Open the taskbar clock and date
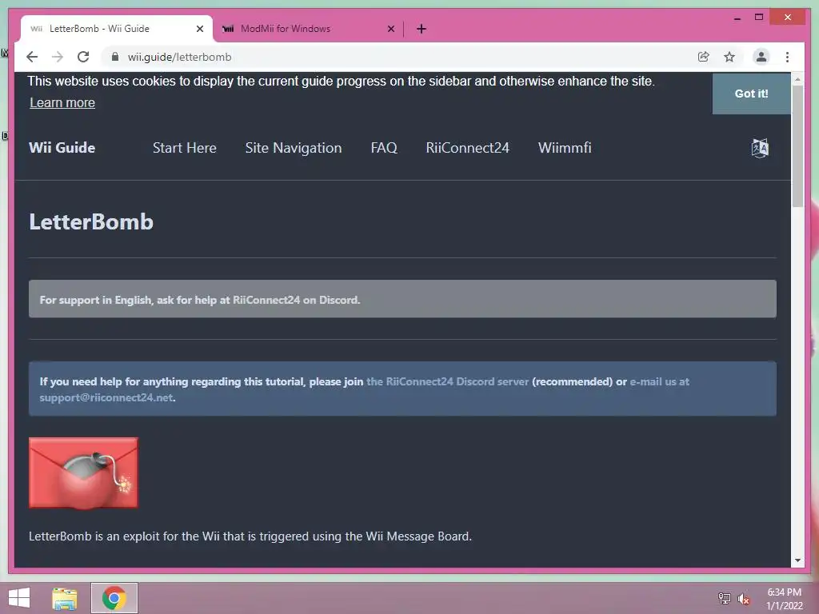819x614 pixels. pyautogui.click(x=784, y=598)
